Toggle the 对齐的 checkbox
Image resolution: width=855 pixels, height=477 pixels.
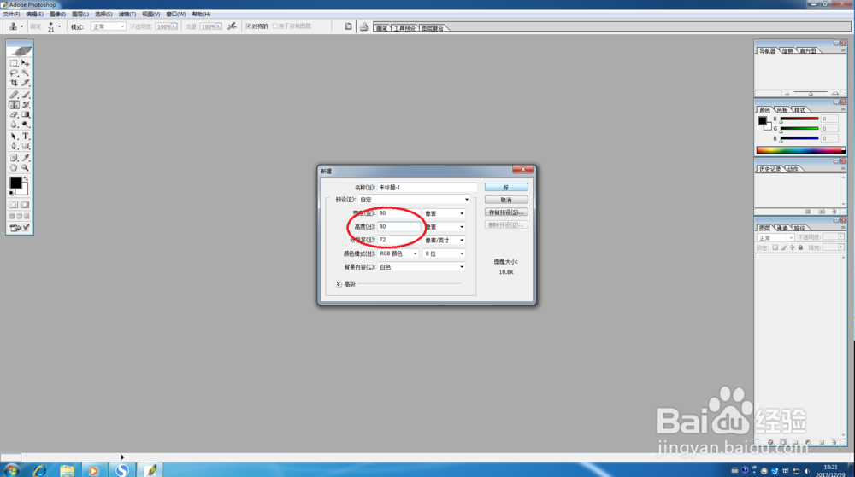point(248,26)
